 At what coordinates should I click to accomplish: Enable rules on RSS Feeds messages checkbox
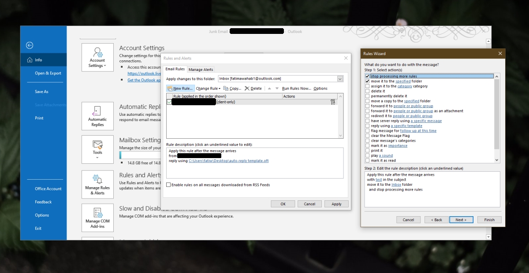click(x=168, y=185)
